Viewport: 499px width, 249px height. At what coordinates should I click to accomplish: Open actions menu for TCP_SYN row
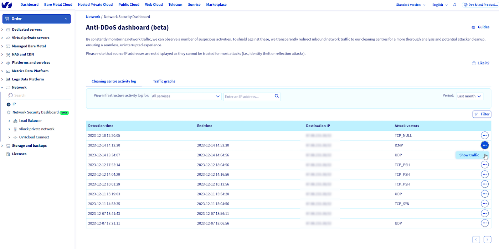tap(484, 203)
